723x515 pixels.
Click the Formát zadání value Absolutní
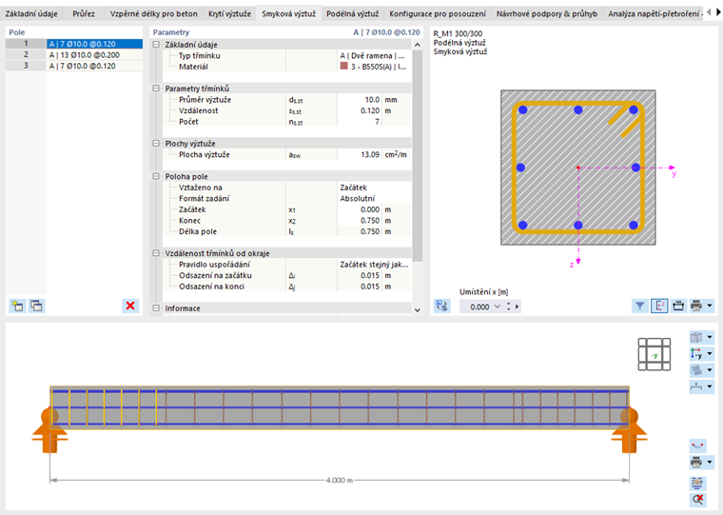[374, 198]
